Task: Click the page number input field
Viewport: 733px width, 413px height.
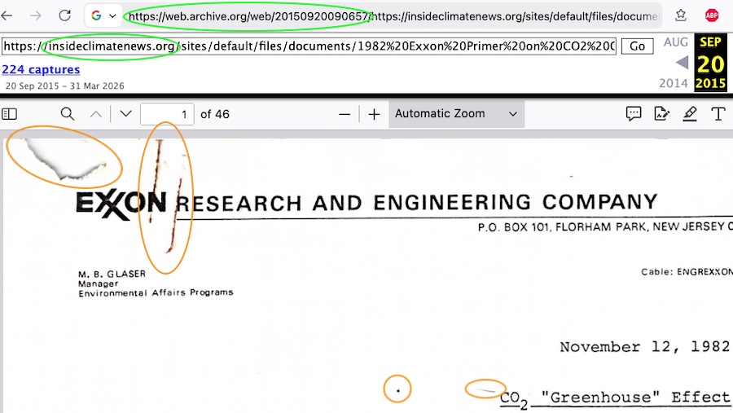Action: point(166,114)
